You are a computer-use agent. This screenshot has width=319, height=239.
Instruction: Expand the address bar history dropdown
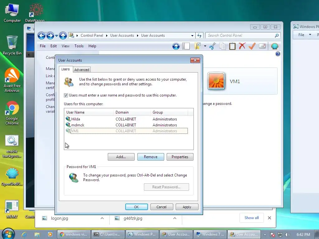pos(192,35)
